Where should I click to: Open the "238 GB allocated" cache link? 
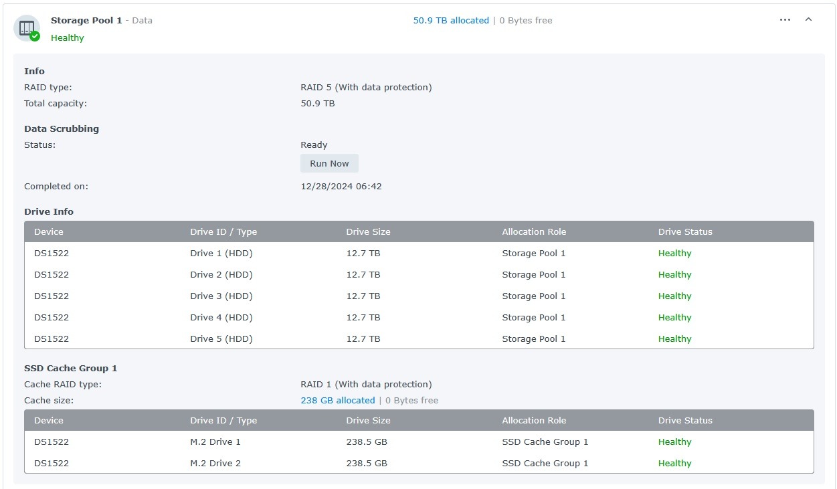338,401
